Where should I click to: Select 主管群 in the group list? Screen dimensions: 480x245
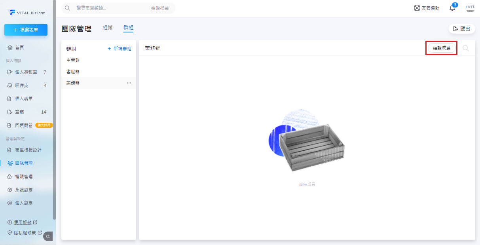coord(73,60)
